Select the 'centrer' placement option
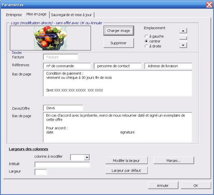The width and height of the screenshot is (214, 195). [x=146, y=41]
